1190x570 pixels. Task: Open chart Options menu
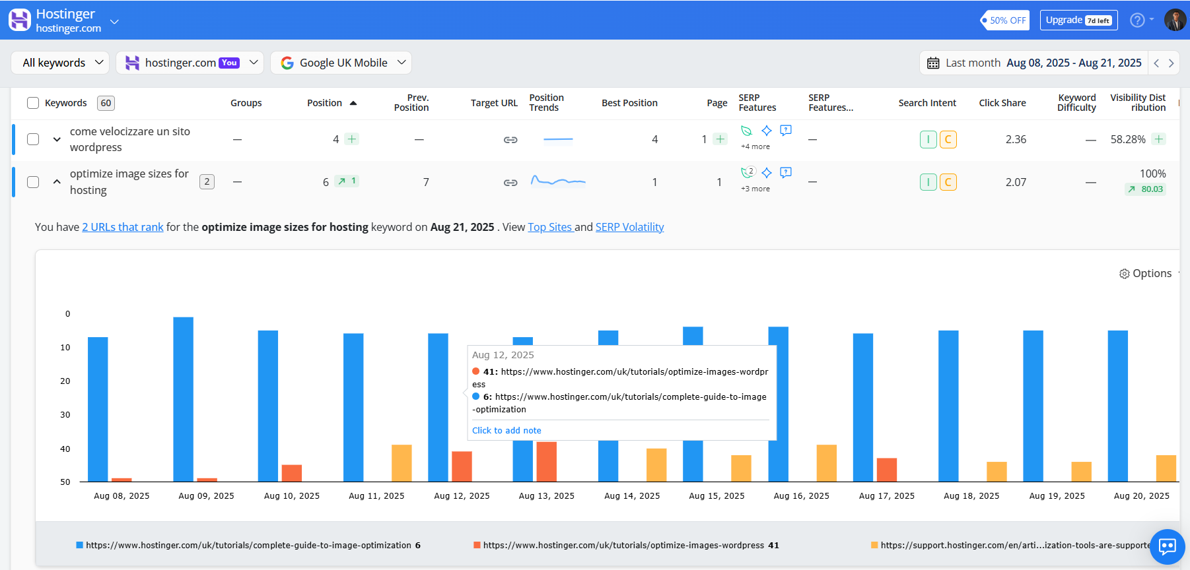(1146, 273)
